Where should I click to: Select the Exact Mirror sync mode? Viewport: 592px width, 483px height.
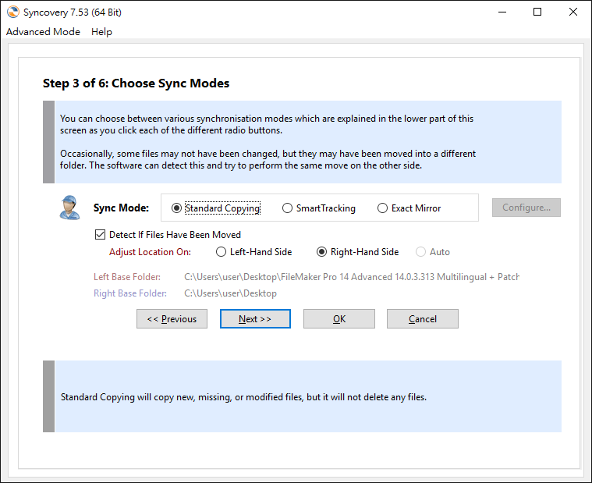point(409,208)
